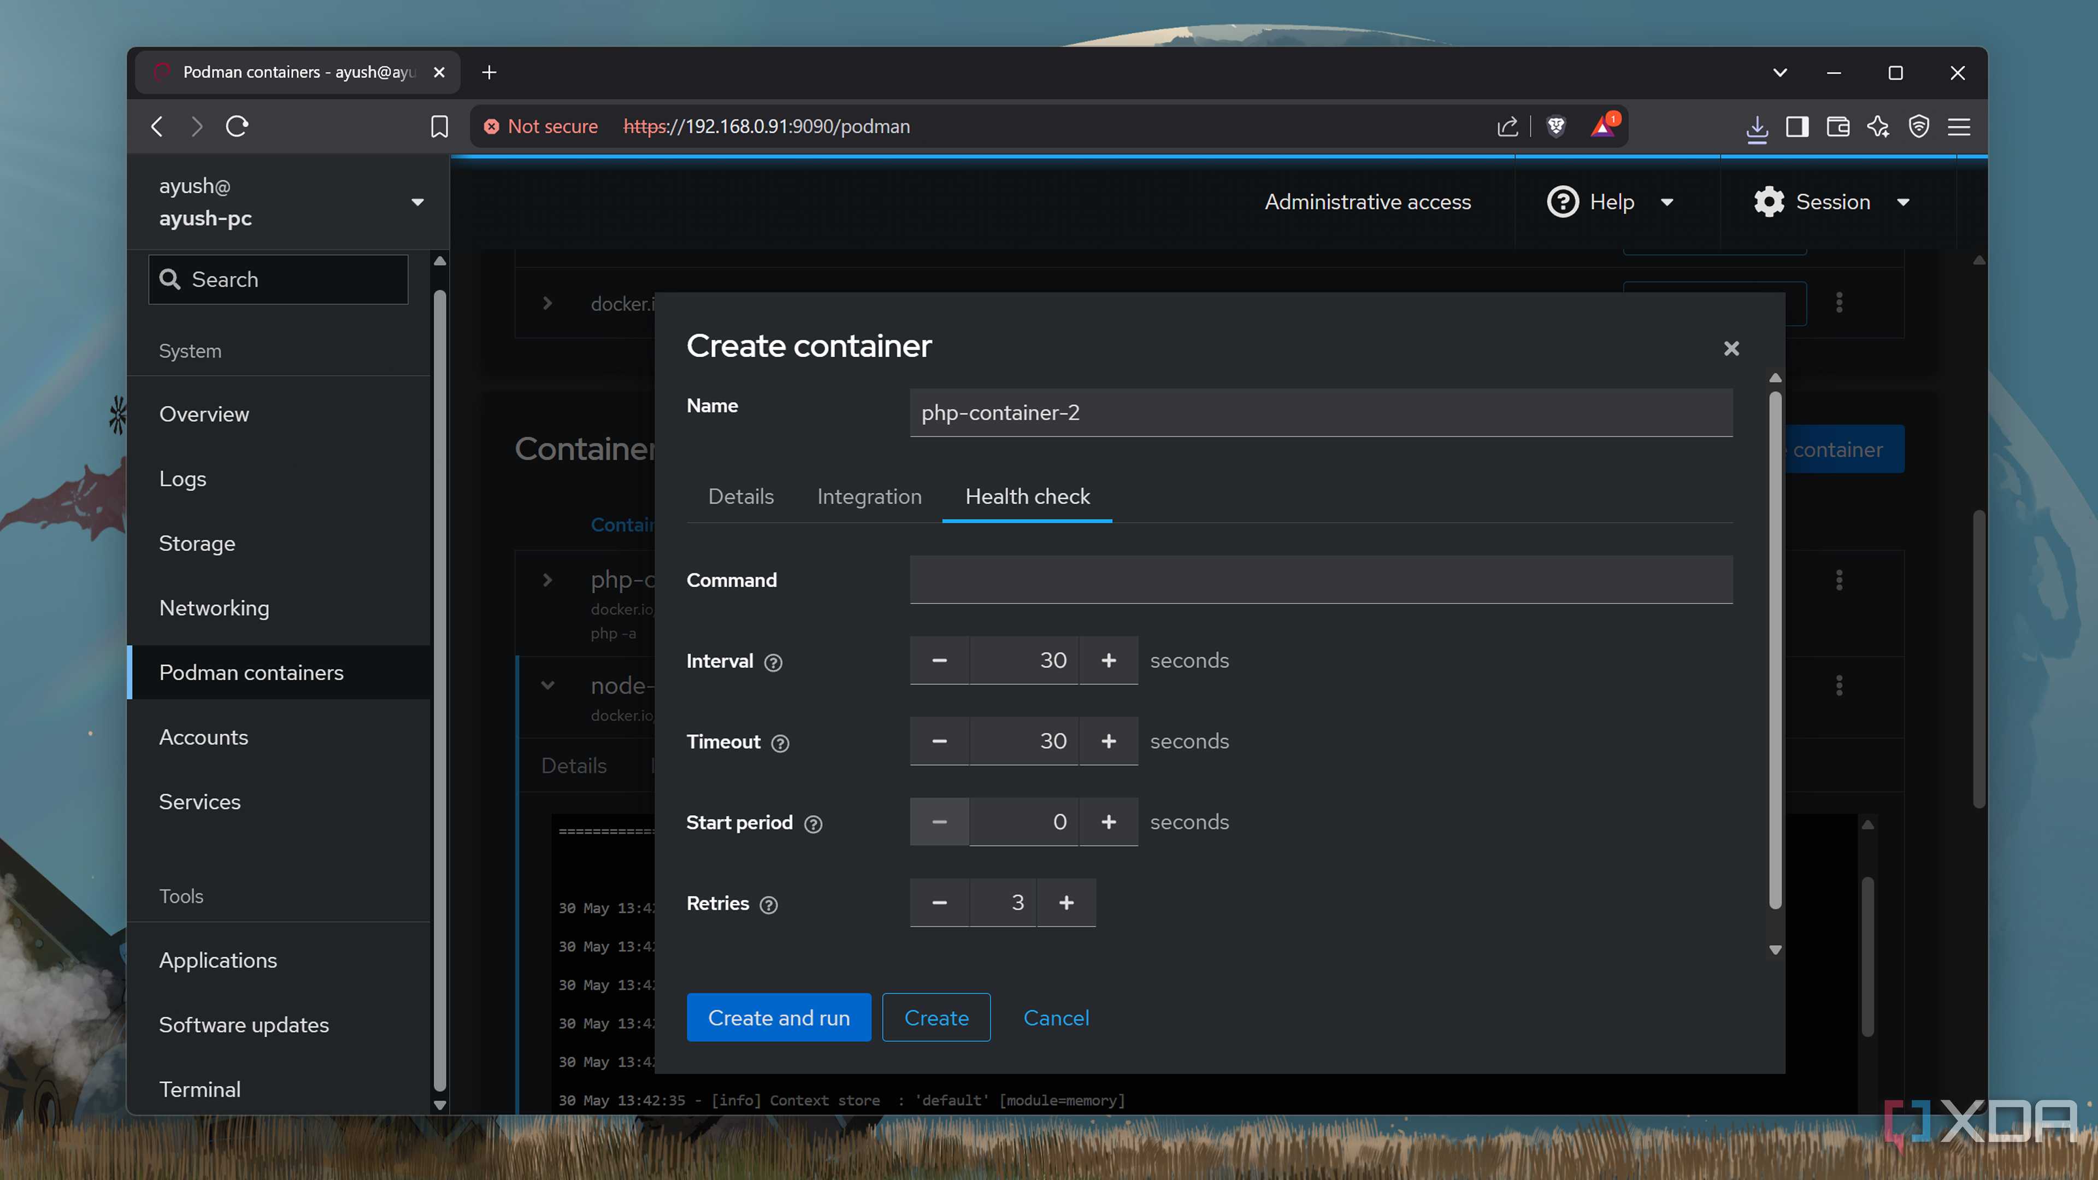Open the Session dropdown menu
Viewport: 2098px width, 1180px height.
[1832, 202]
